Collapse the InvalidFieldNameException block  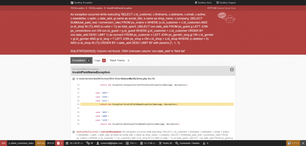(x=232, y=70)
